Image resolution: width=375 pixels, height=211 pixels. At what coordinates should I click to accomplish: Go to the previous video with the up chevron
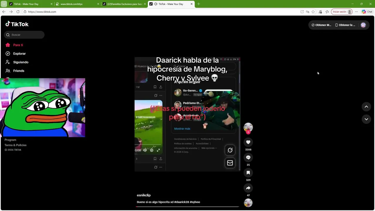(x=366, y=107)
